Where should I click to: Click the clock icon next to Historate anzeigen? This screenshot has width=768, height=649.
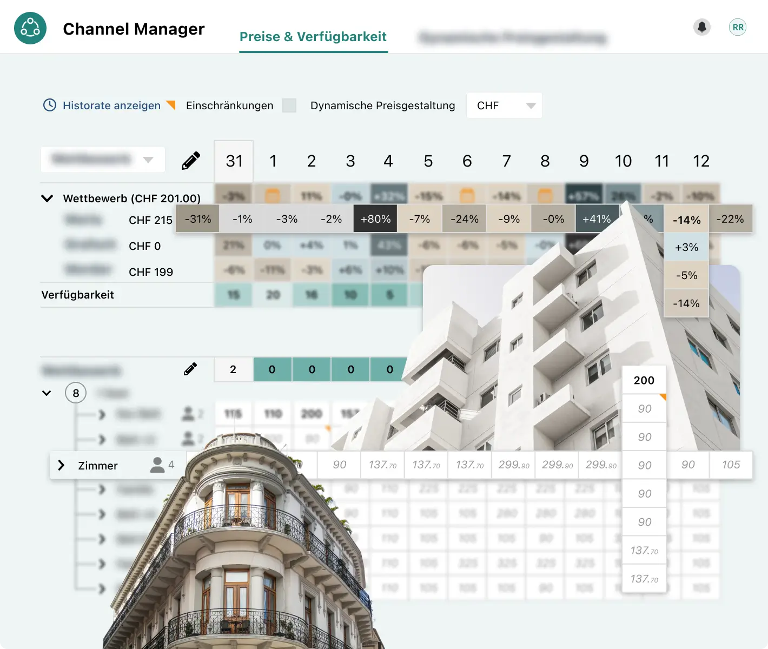(x=49, y=105)
